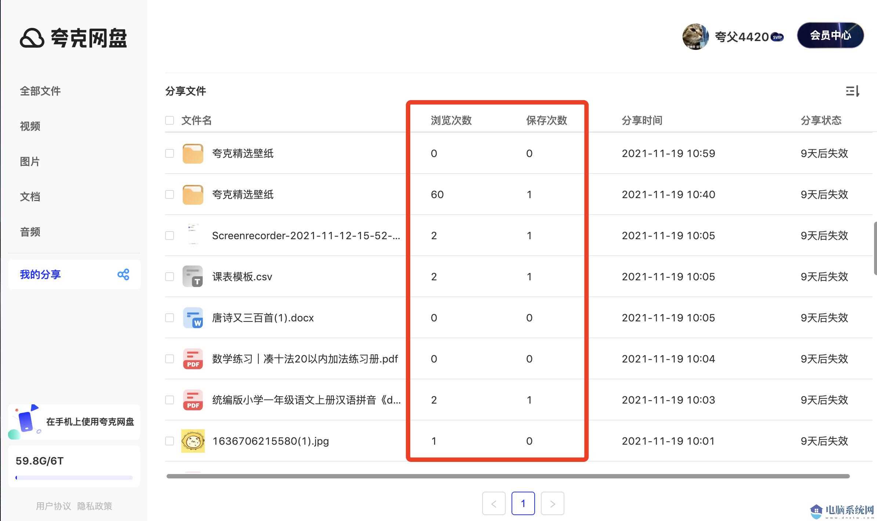Click the phone illustration in mobile promo
The height and width of the screenshot is (521, 877).
coord(25,422)
